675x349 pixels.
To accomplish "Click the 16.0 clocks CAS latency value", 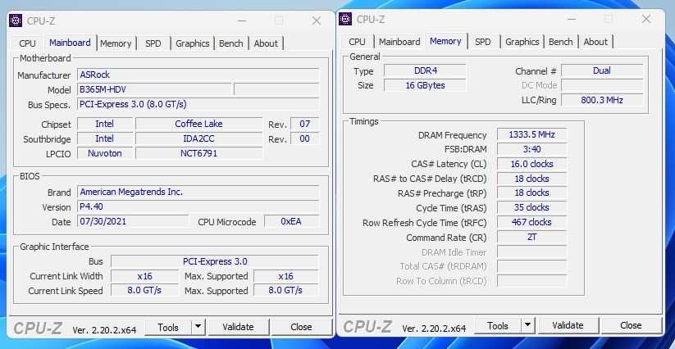I will [531, 164].
